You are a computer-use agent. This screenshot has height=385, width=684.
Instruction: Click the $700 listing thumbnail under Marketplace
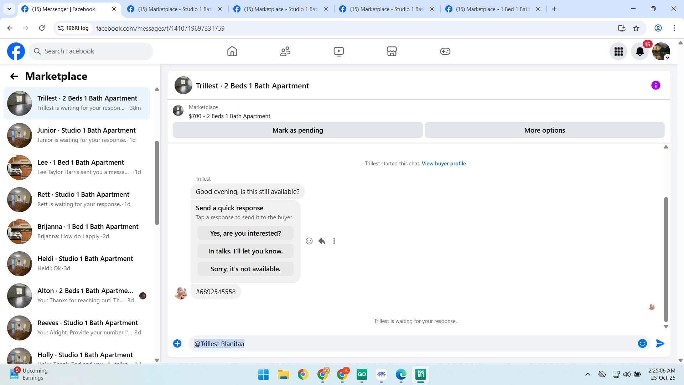click(x=178, y=111)
